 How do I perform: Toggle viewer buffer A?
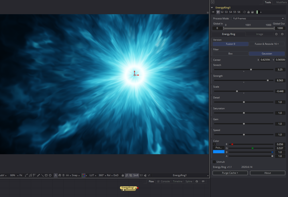56,175
